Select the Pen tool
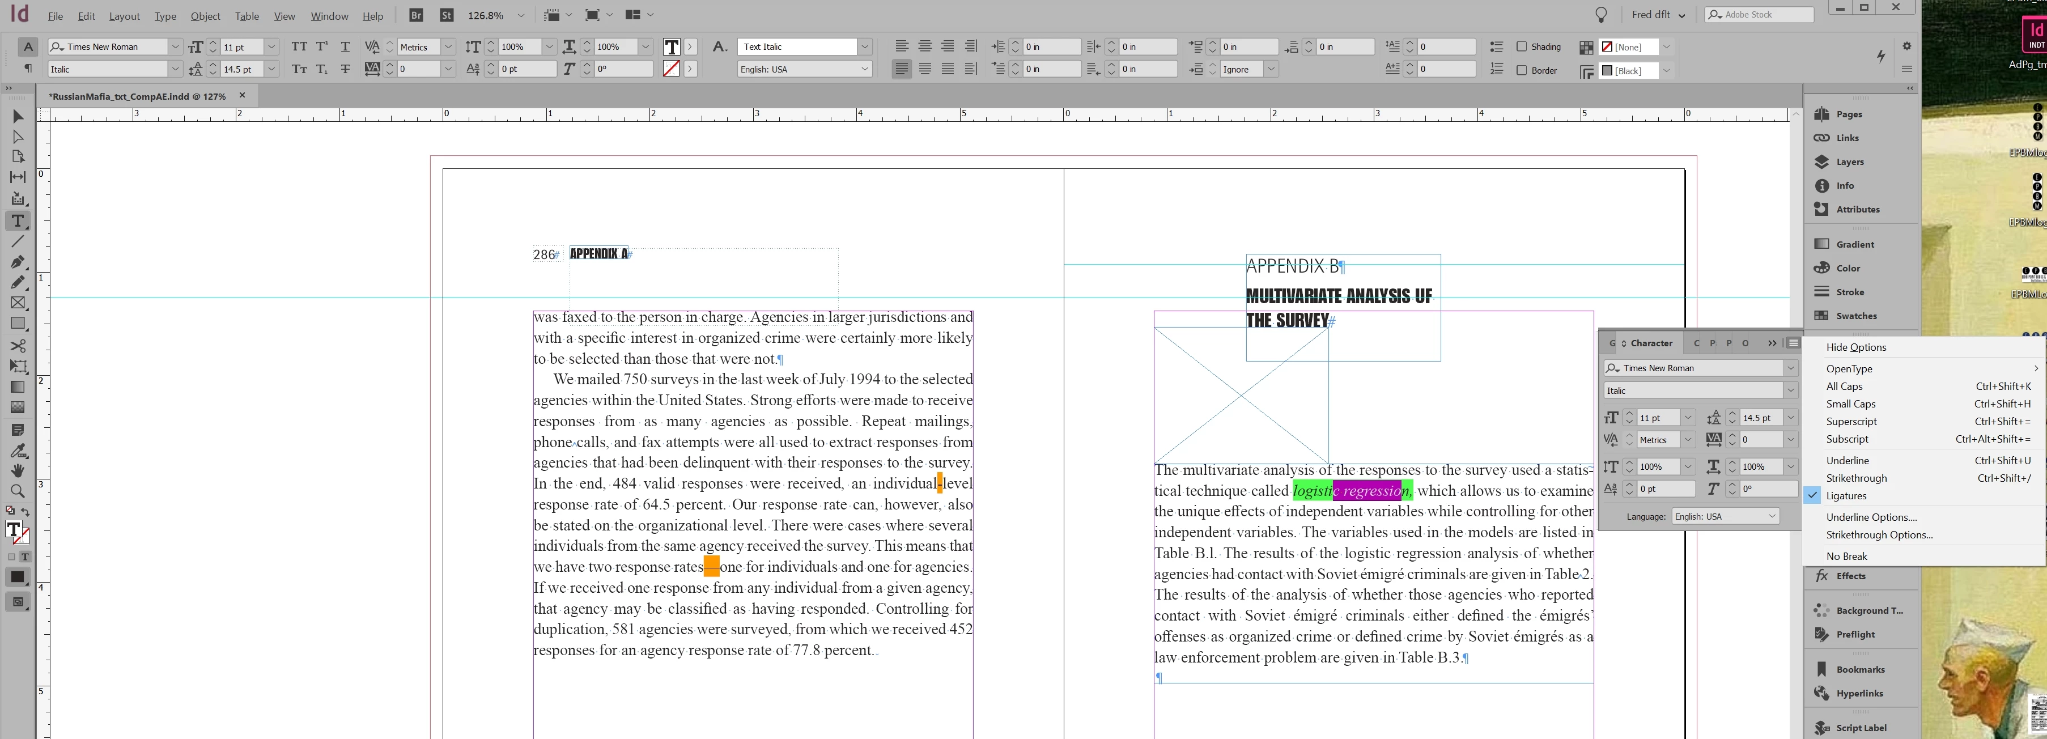The height and width of the screenshot is (739, 2047). pos(18,261)
